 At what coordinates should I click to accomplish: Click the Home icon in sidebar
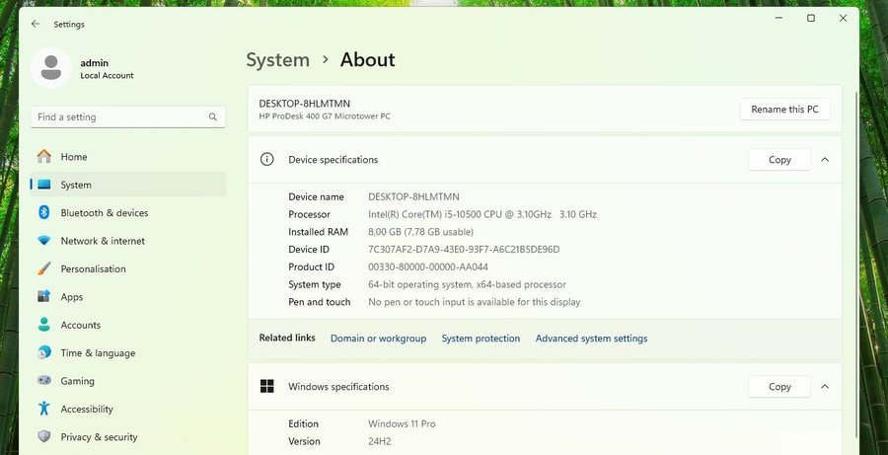[43, 157]
